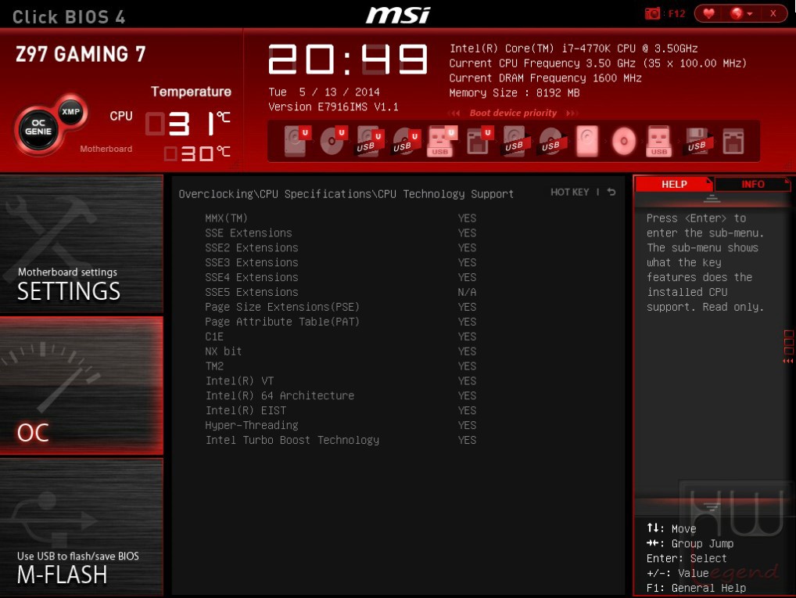The image size is (796, 598).
Task: Select the highlighted plain CD/DVD boot device
Action: click(x=624, y=141)
